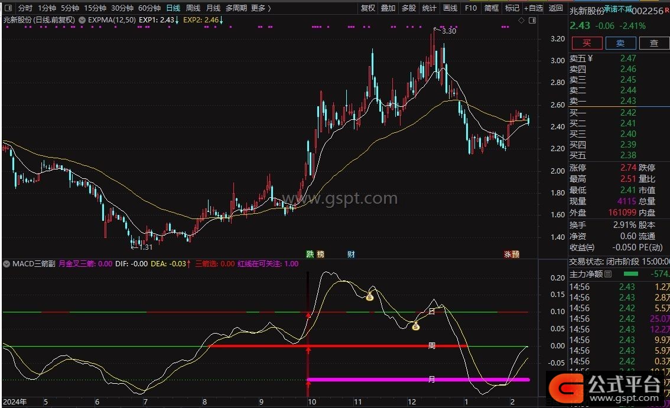Click the 统计 statistics button
This screenshot has height=408, width=670.
pyautogui.click(x=429, y=8)
